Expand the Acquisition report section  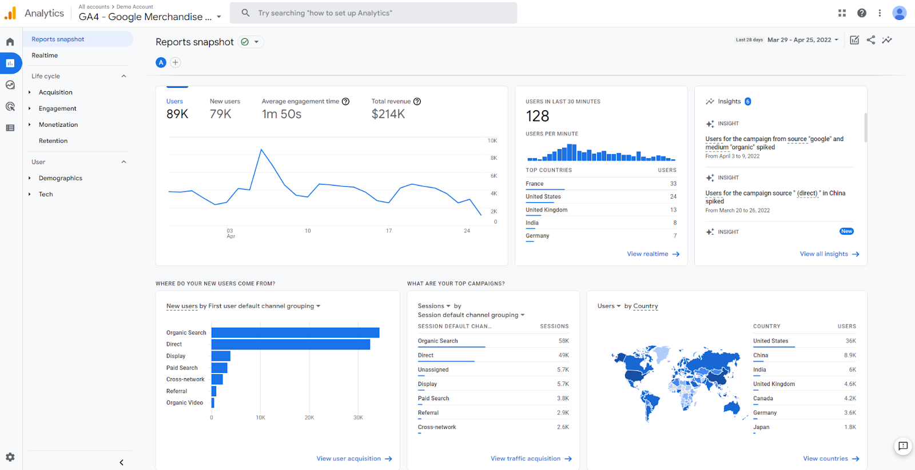coord(55,93)
